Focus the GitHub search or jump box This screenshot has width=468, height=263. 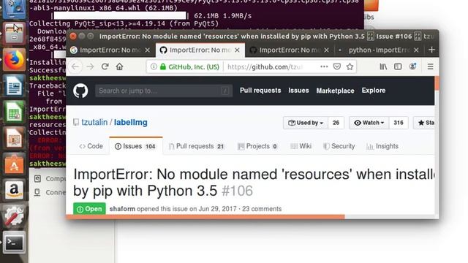coord(164,91)
